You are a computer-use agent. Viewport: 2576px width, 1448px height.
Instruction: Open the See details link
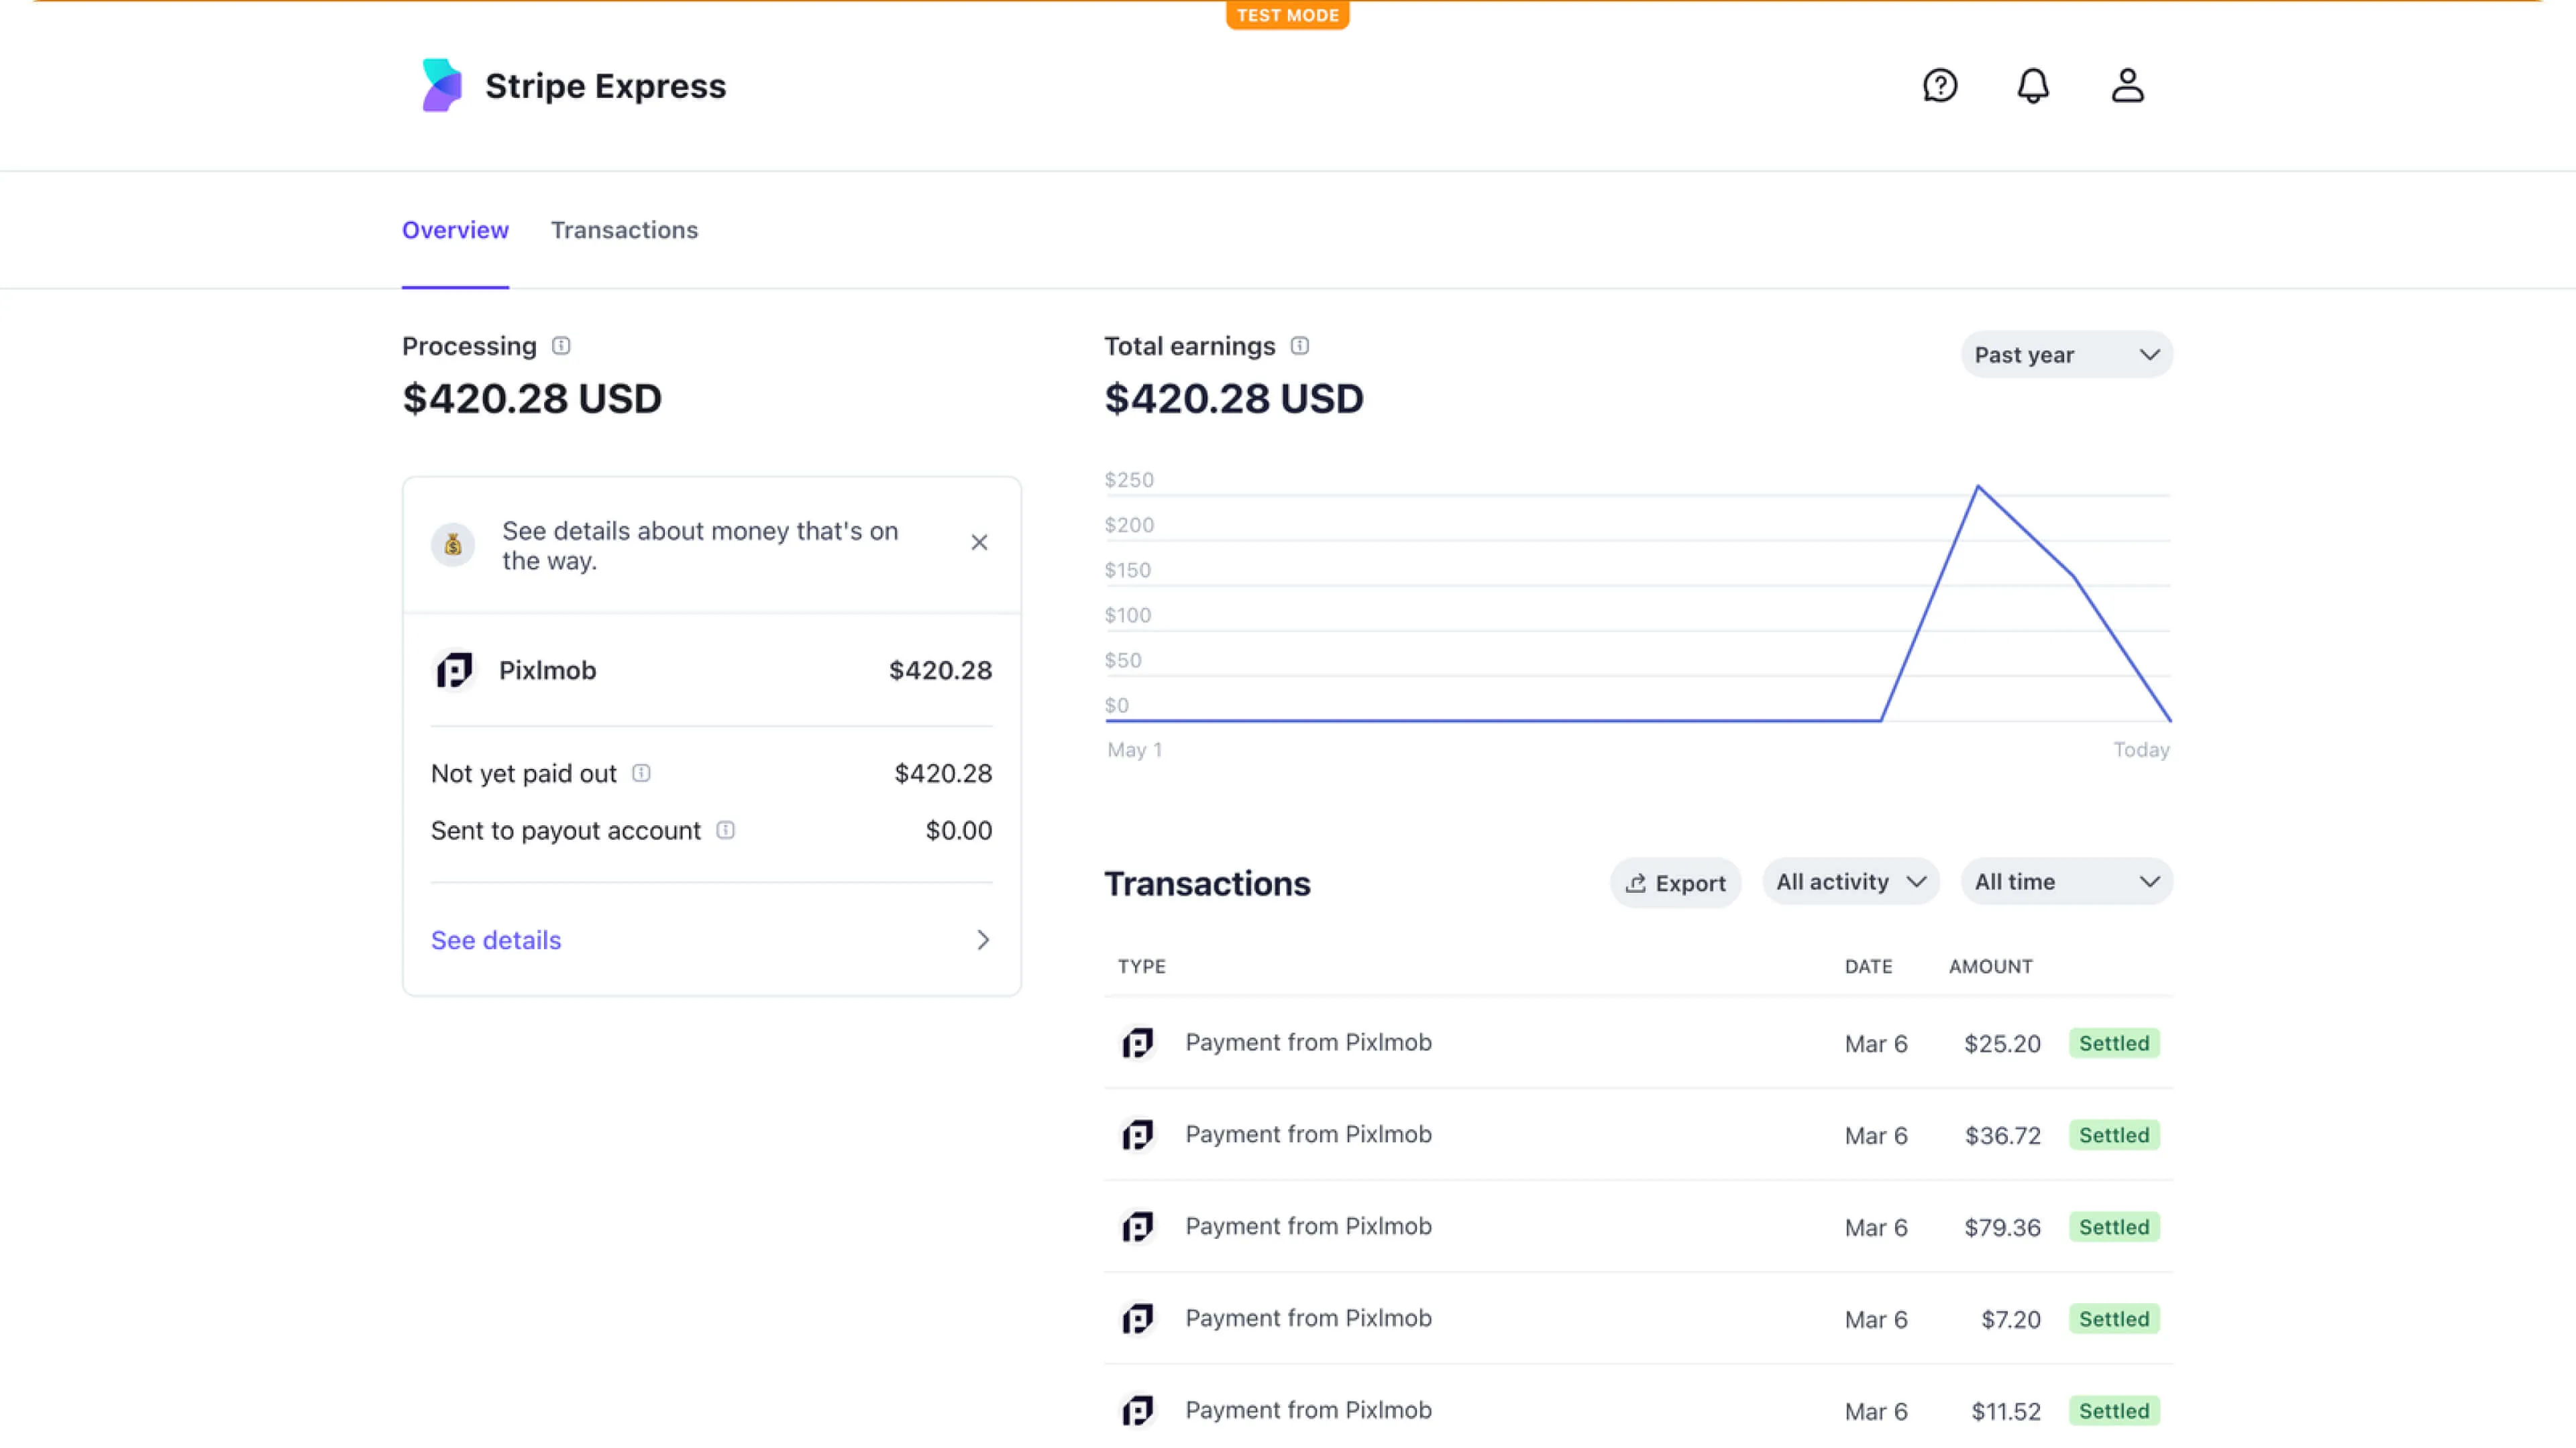(x=496, y=941)
